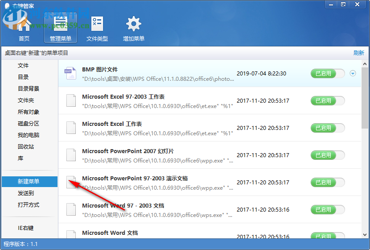Click the vertical scrollbar thumb
The image size is (370, 250).
(x=365, y=98)
